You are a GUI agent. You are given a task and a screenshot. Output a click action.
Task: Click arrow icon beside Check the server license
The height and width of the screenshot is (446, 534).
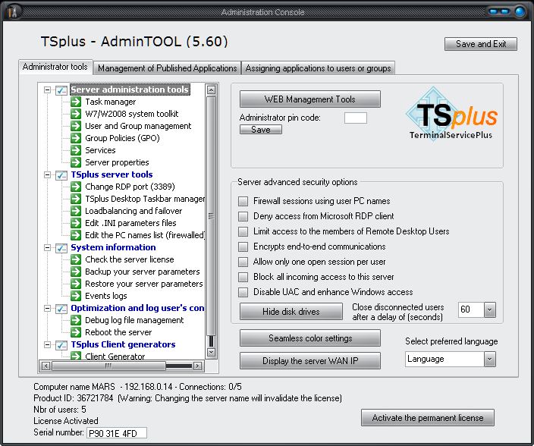coord(76,259)
